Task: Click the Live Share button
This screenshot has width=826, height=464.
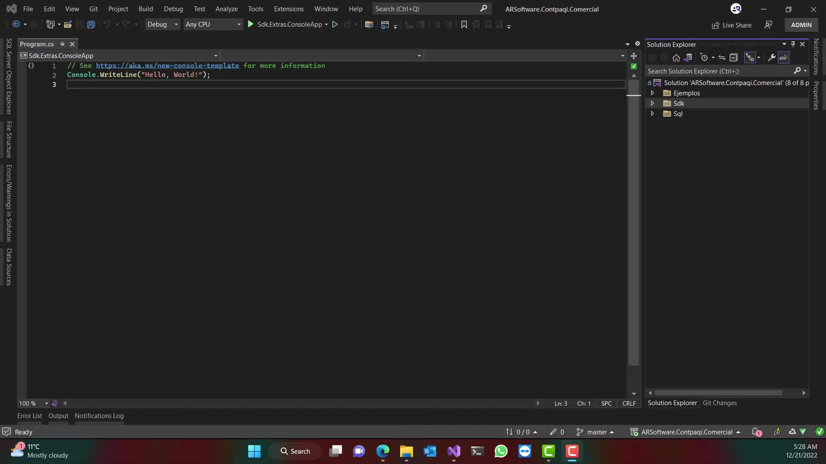Action: coord(731,25)
